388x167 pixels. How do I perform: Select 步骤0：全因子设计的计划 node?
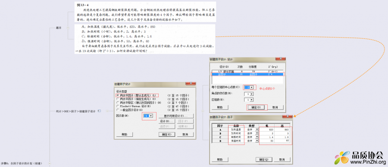tap(22, 164)
